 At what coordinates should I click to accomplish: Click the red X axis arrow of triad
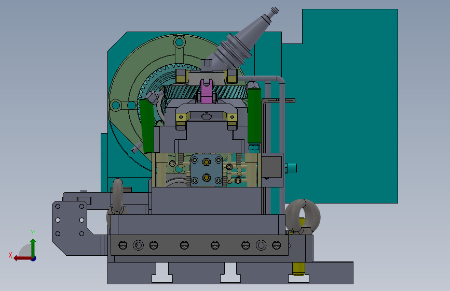[22, 258]
